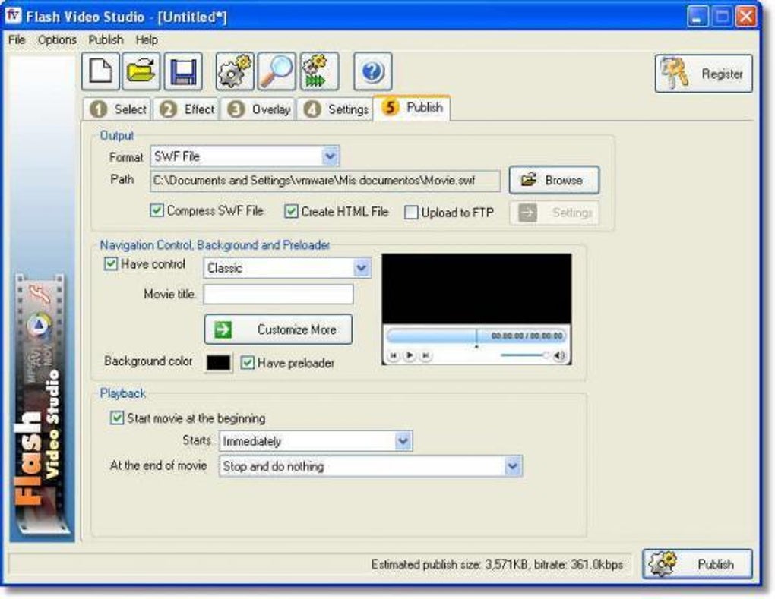This screenshot has height=599, width=775.
Task: Click play button in preview player
Action: [410, 355]
